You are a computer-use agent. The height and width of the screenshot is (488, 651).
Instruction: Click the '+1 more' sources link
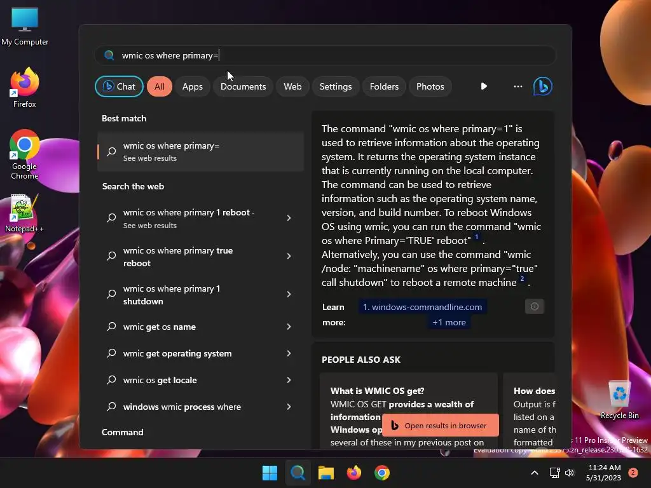(449, 322)
